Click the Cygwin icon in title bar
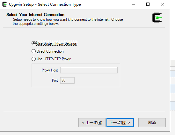175x135 pixels. (5, 4)
